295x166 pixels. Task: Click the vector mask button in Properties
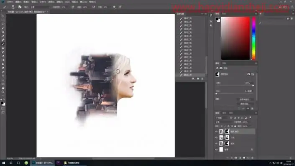[x=252, y=74]
